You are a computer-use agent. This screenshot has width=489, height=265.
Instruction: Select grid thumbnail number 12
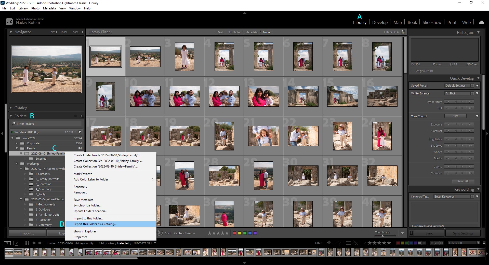point(224,96)
